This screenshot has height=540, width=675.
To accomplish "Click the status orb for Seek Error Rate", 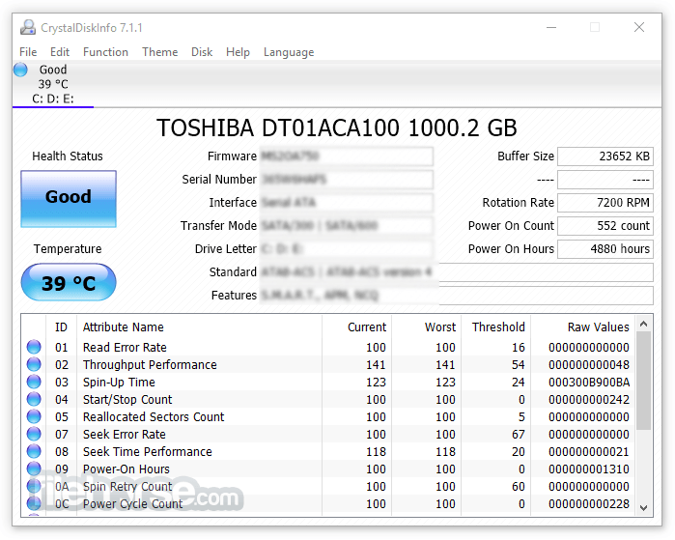I will (34, 434).
